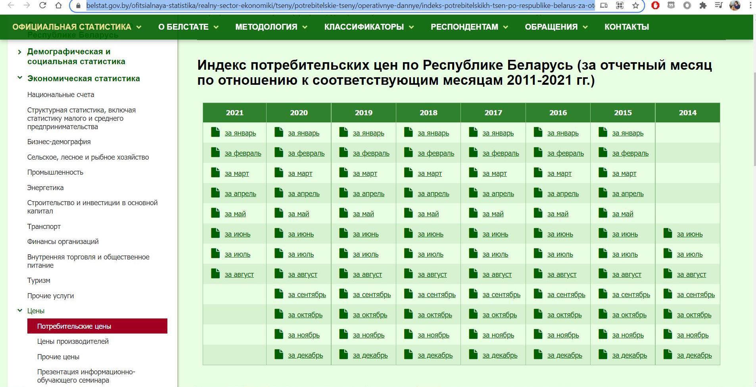
Task: Open Финансы организаций in the sidebar
Action: pyautogui.click(x=63, y=242)
